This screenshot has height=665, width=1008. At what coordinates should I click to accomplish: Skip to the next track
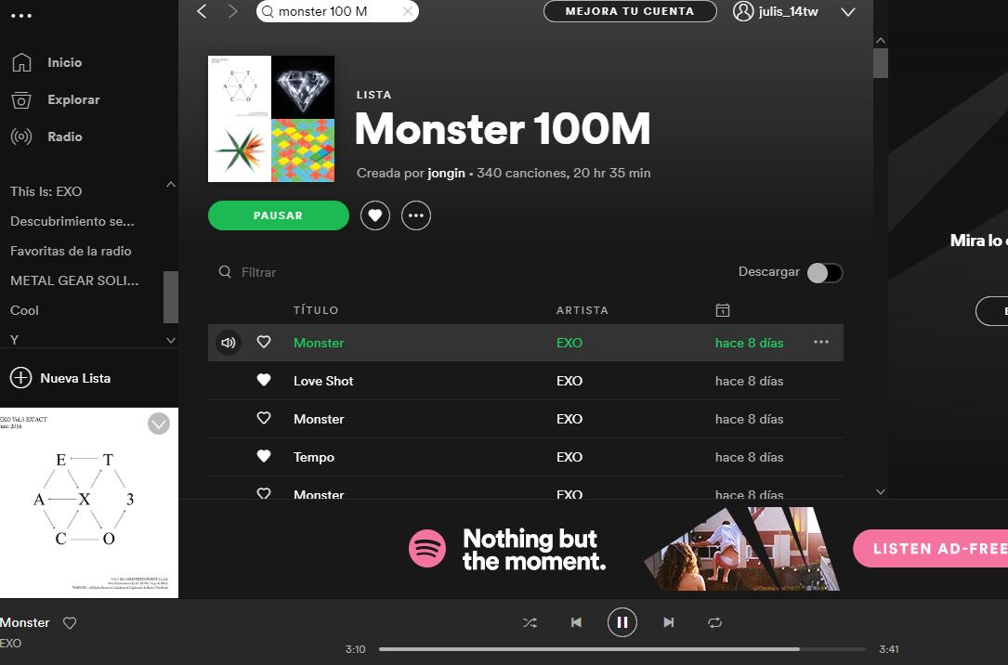click(x=669, y=622)
